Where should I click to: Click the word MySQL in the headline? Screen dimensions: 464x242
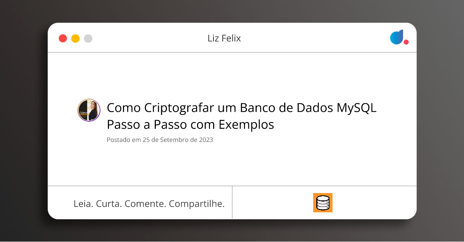(356, 108)
